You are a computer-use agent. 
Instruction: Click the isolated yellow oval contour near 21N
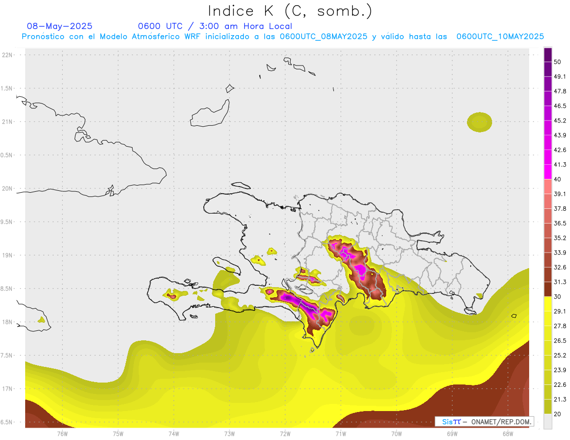tap(479, 122)
